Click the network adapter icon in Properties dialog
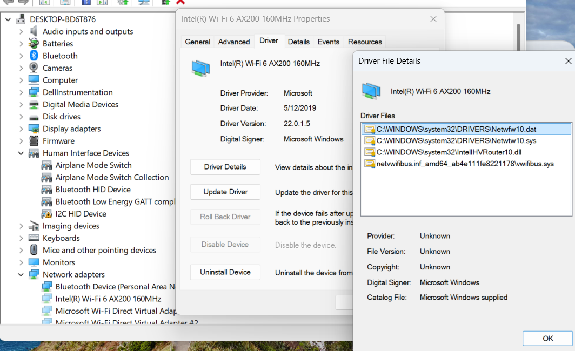 click(200, 69)
